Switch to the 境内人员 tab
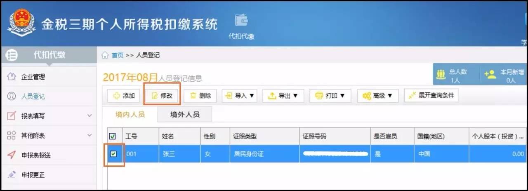The image size is (528, 191). [x=130, y=115]
